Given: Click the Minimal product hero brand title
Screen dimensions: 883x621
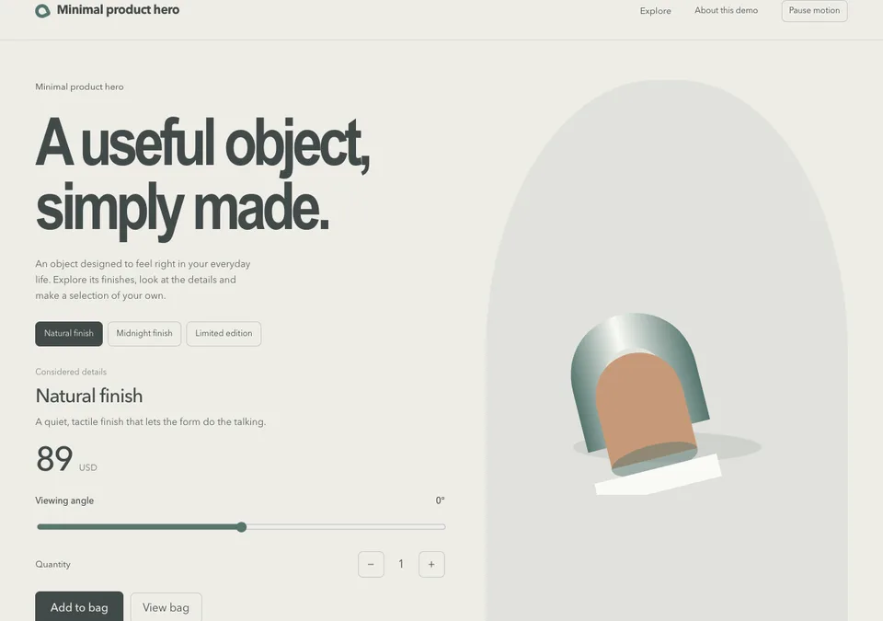Looking at the screenshot, I should coord(118,9).
